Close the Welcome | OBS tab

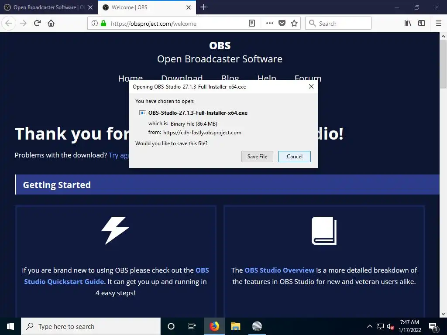(x=189, y=7)
